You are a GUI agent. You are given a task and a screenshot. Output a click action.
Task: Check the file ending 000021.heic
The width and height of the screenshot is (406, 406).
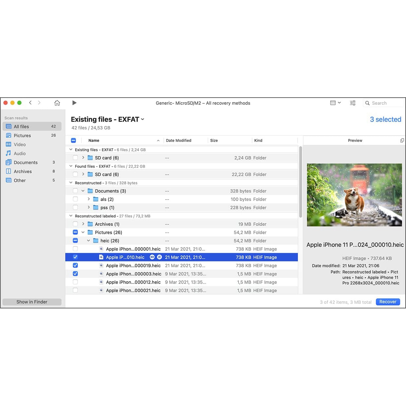(75, 290)
